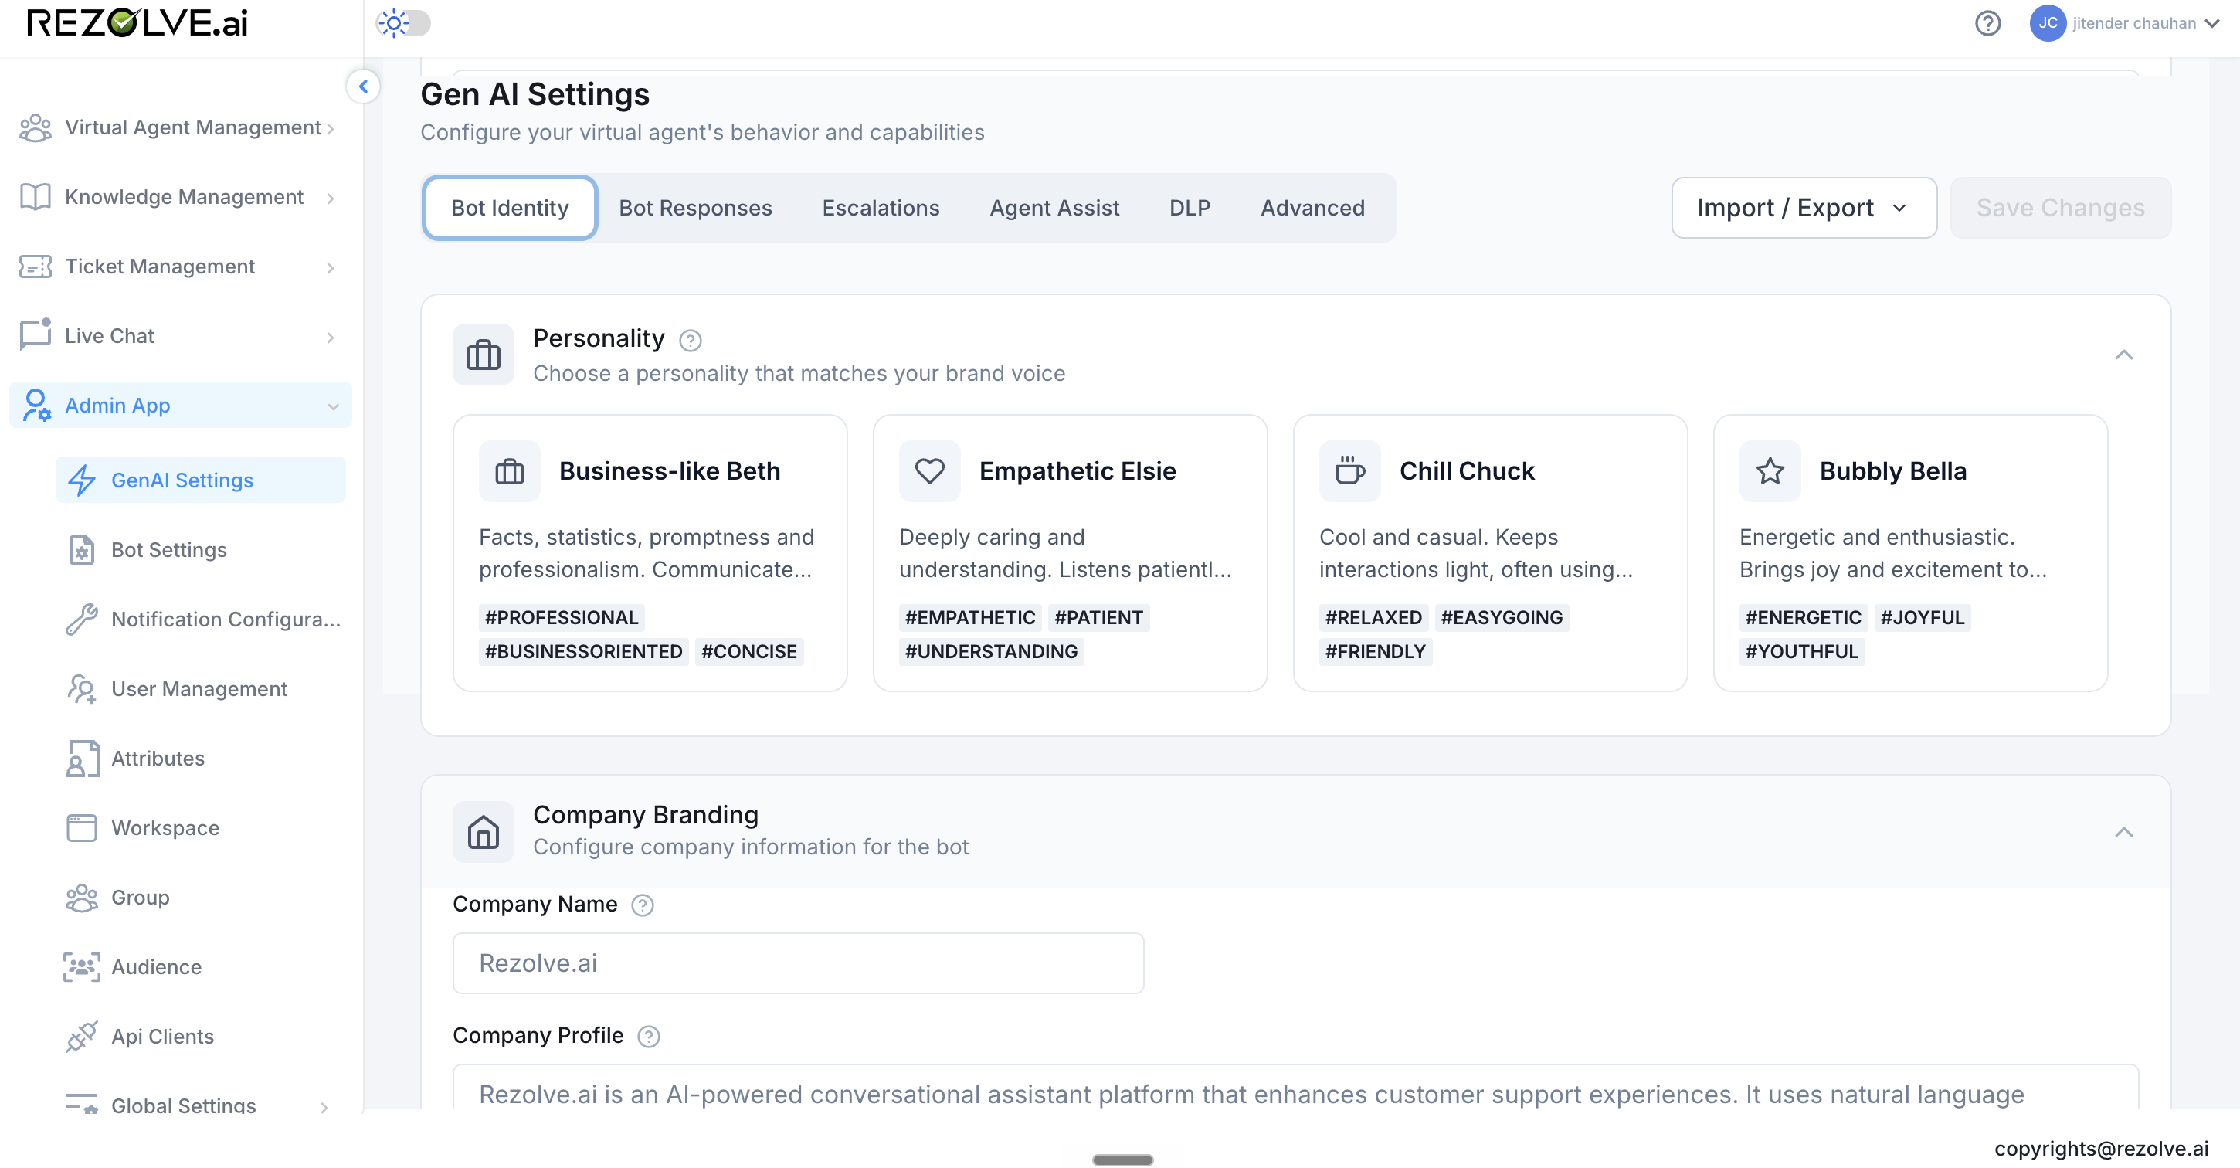Collapse the sidebar with the arrow button
This screenshot has height=1168, width=2240.
tap(364, 86)
